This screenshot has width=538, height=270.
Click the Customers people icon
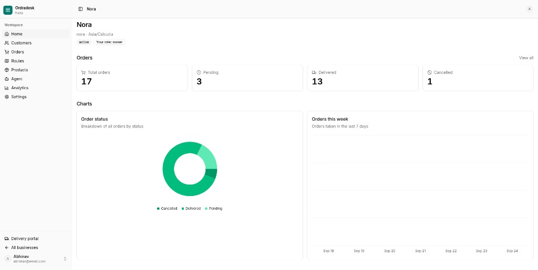(7, 43)
